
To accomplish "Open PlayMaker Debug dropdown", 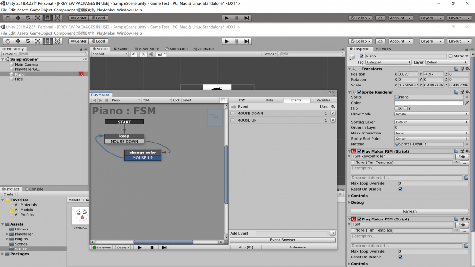I will pos(123,248).
